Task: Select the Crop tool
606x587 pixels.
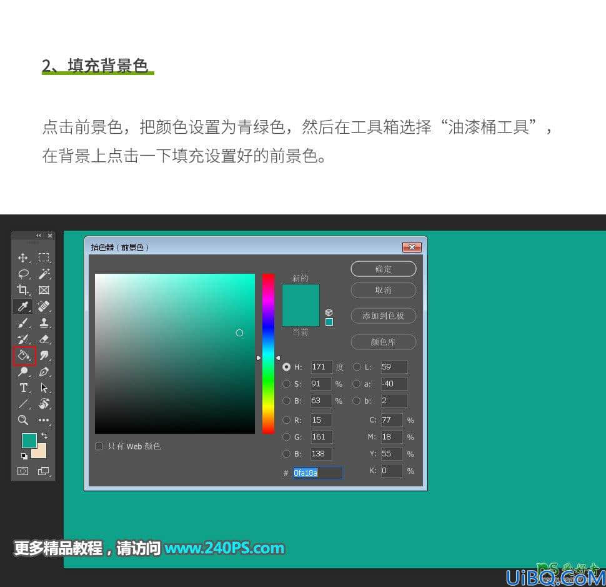Action: (x=22, y=290)
